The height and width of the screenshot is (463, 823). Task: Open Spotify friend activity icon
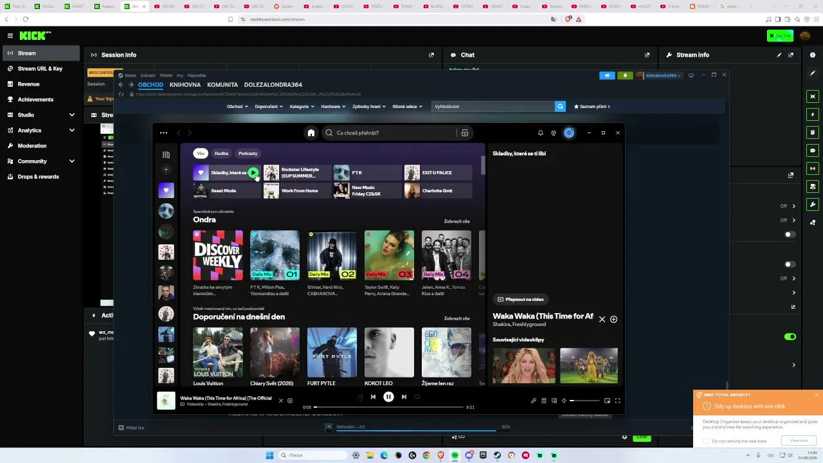(554, 133)
